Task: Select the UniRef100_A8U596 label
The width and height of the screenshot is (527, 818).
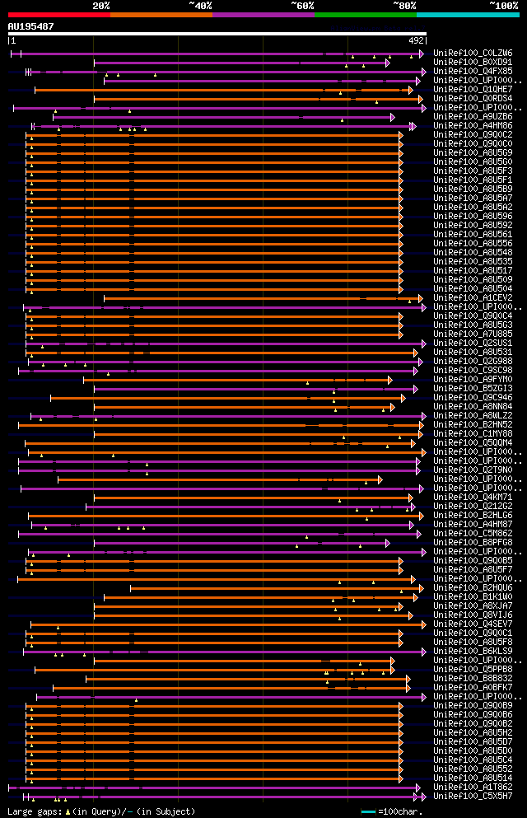Action: tap(473, 216)
